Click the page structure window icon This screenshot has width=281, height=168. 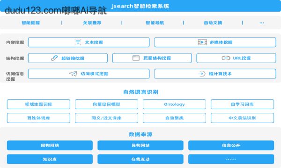click(x=136, y=58)
